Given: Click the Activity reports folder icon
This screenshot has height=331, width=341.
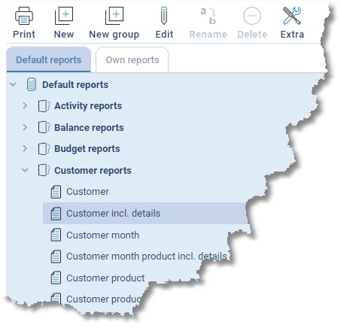Looking at the screenshot, I should pos(44,106).
